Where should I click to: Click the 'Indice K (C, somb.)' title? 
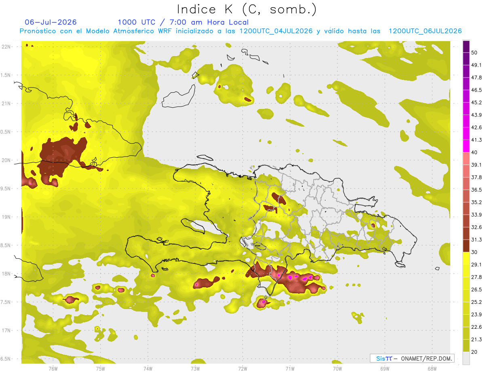tap(247, 9)
